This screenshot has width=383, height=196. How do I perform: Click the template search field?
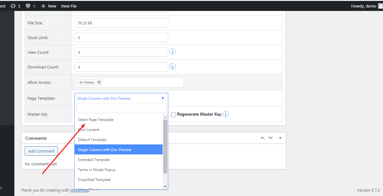point(121,108)
